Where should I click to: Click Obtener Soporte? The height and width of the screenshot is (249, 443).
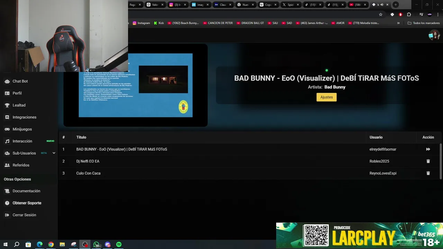(27, 203)
